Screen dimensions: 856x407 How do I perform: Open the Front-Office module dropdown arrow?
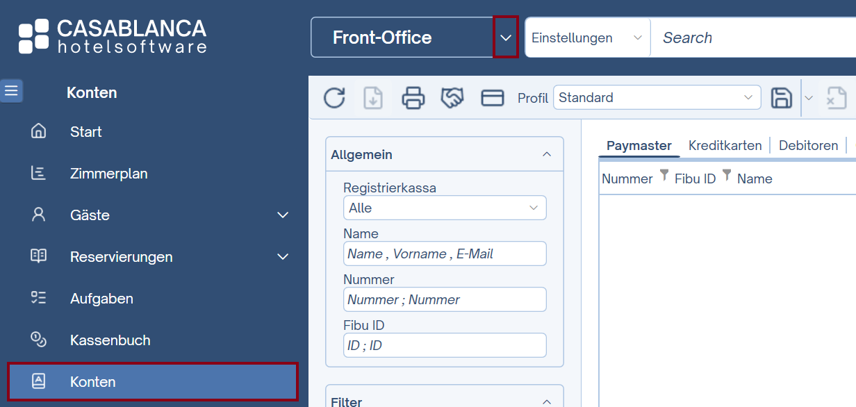(505, 37)
